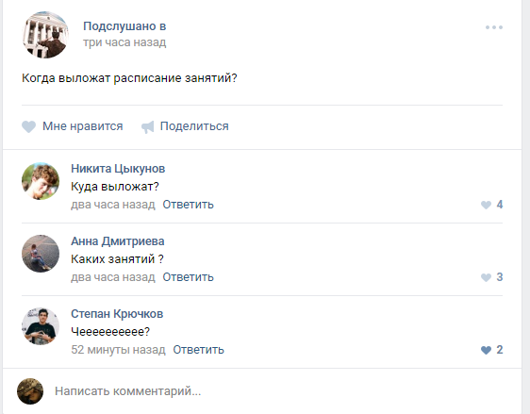Click the megaphone share icon
The image size is (530, 414).
point(148,126)
